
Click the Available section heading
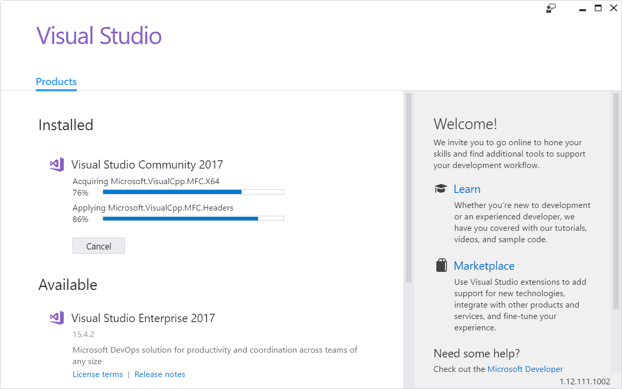point(68,285)
